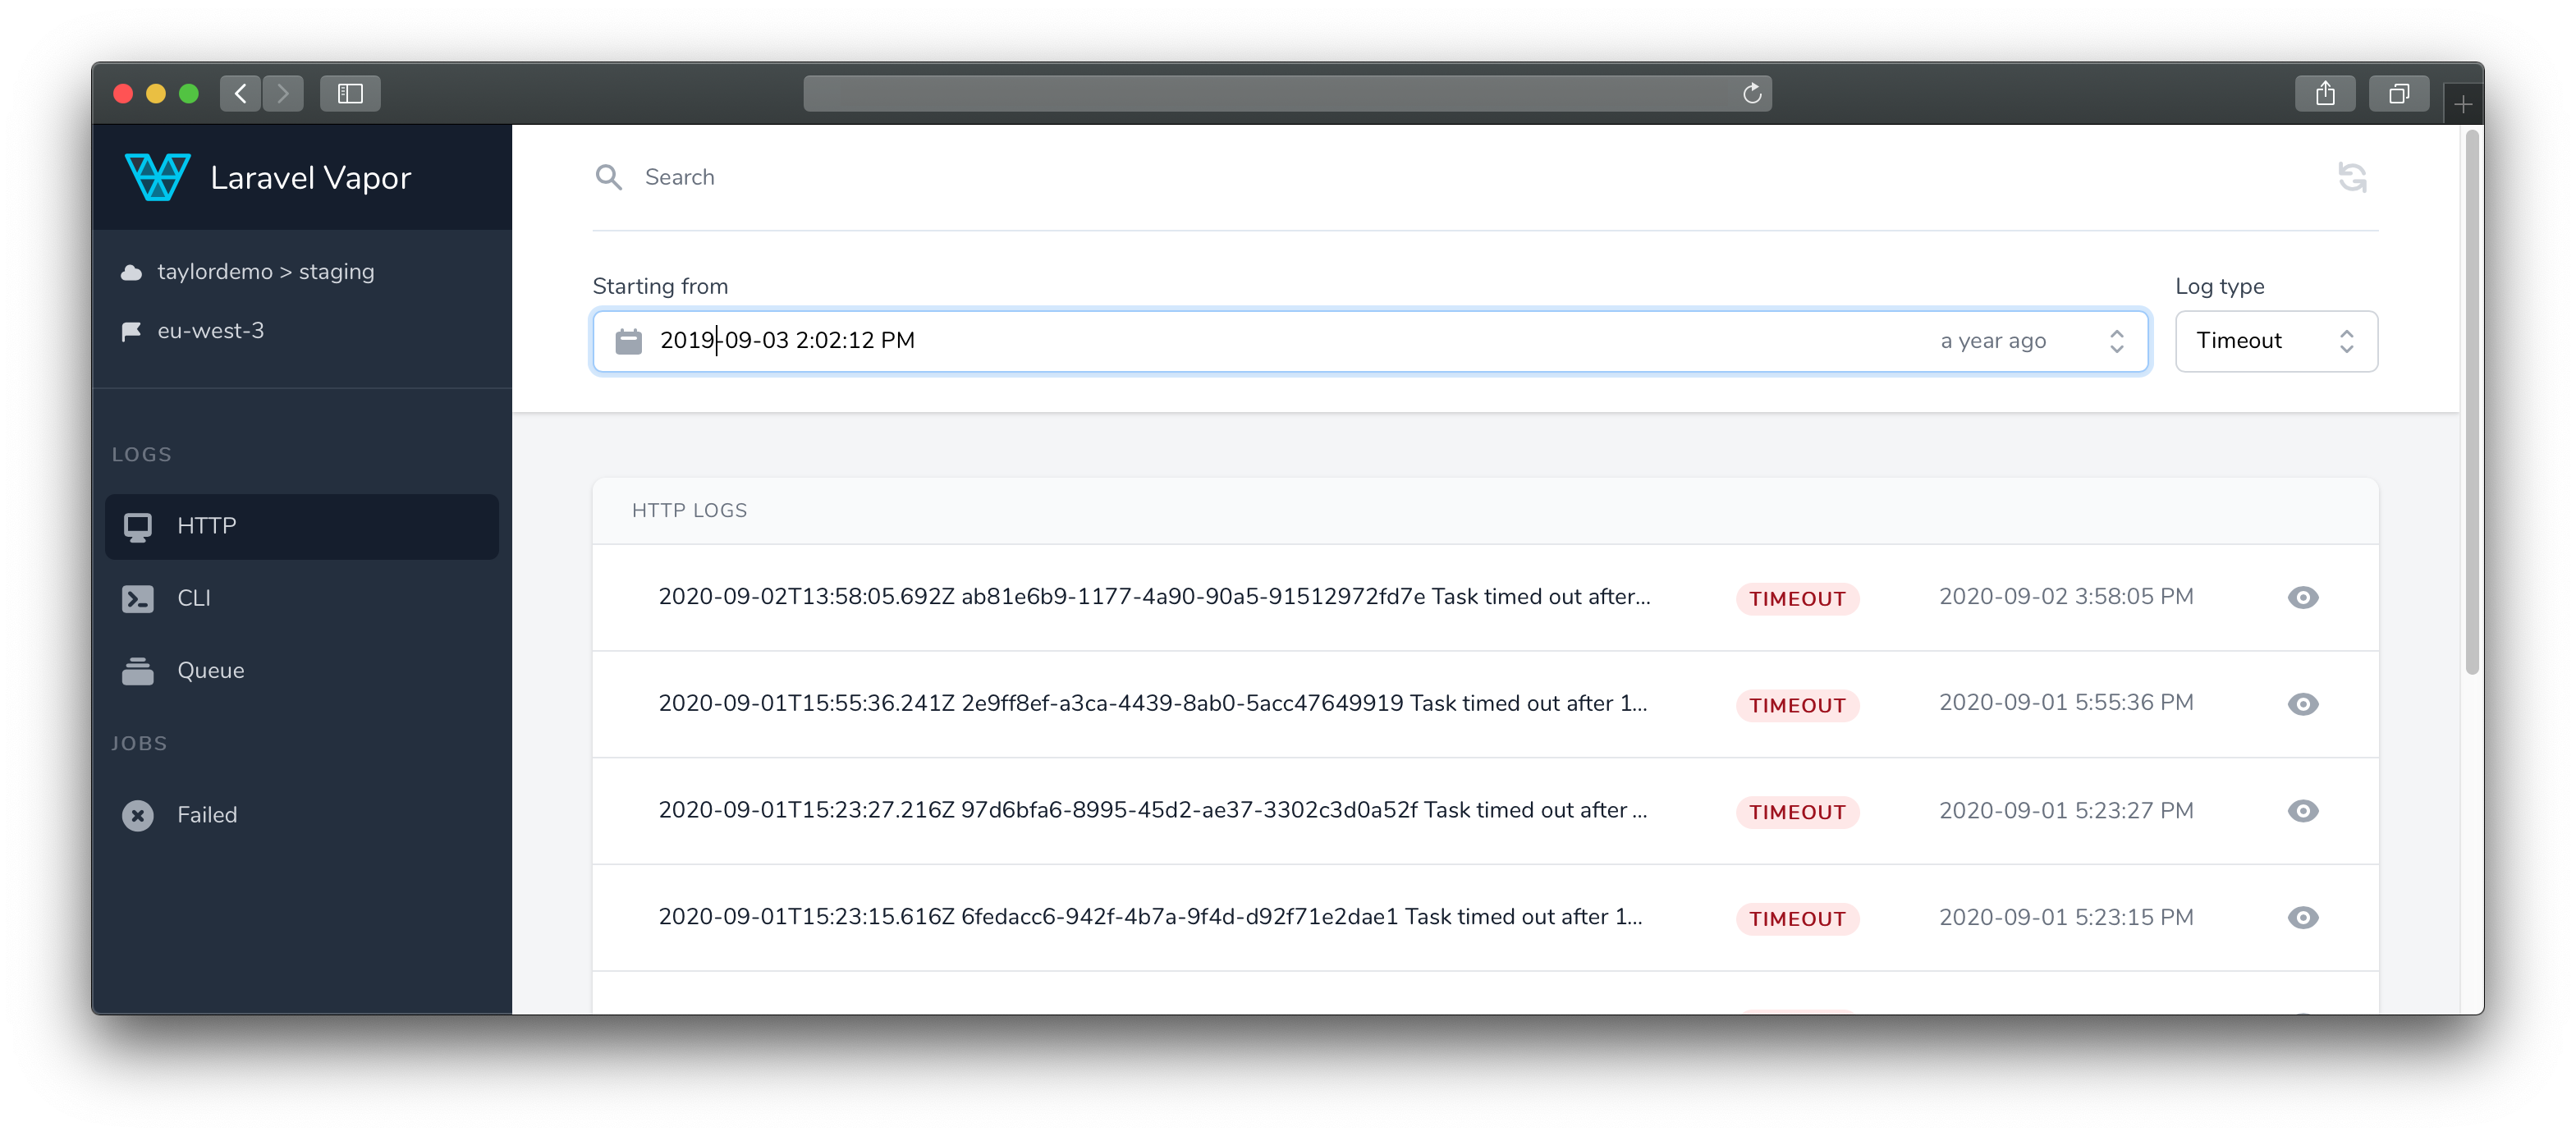Click the eye icon on first timeout log
The image size is (2576, 1136).
coord(2303,596)
